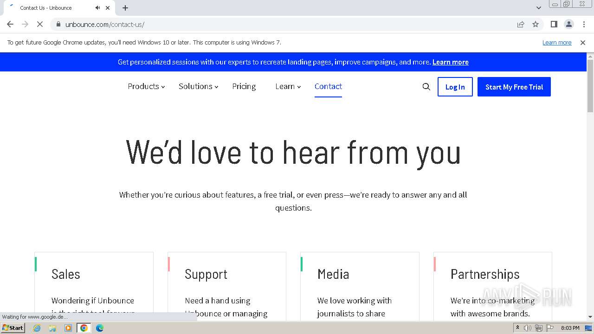Image resolution: width=594 pixels, height=334 pixels.
Task: Open the Chrome profile avatar menu
Action: pos(568,24)
